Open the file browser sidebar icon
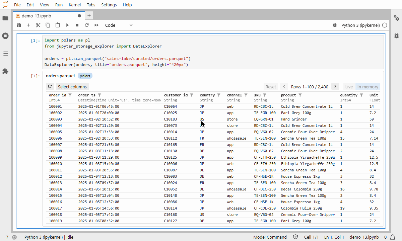Viewport: 402px width, 241px height. [5, 18]
